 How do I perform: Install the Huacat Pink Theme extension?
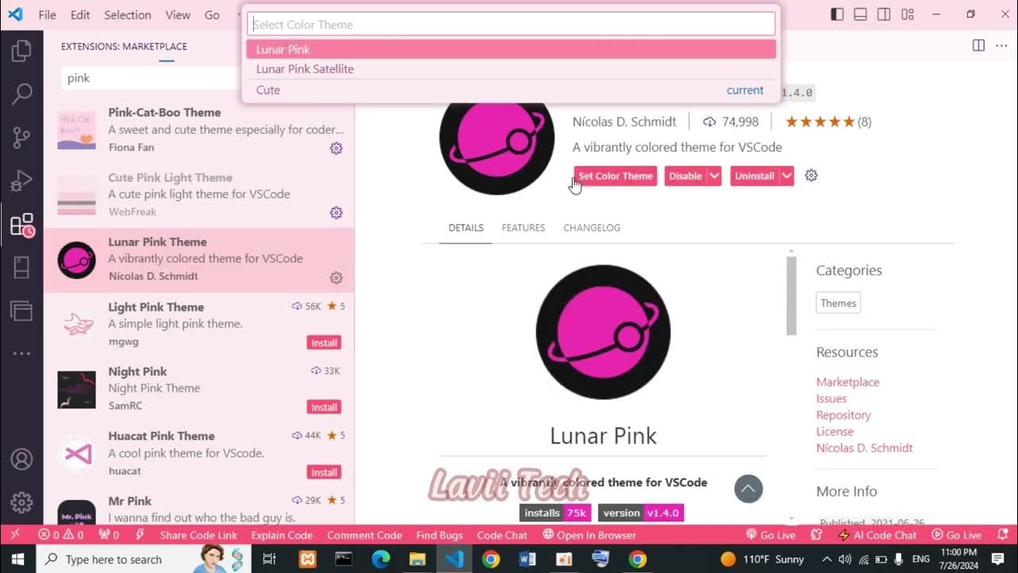[324, 473]
